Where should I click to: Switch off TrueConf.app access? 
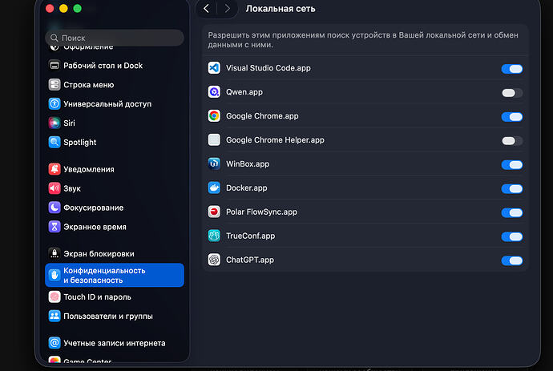pos(512,236)
